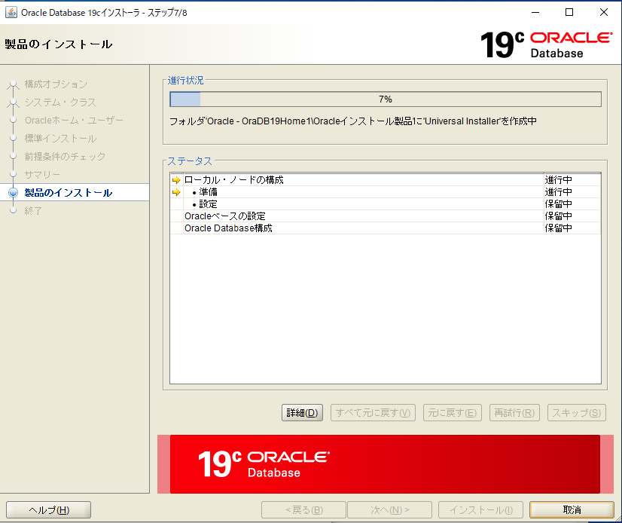
Task: Maximize the installer window
Action: coord(569,12)
